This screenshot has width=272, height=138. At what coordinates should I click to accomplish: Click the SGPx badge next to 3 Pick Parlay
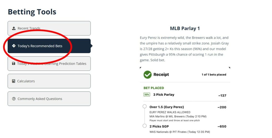pos(147,94)
